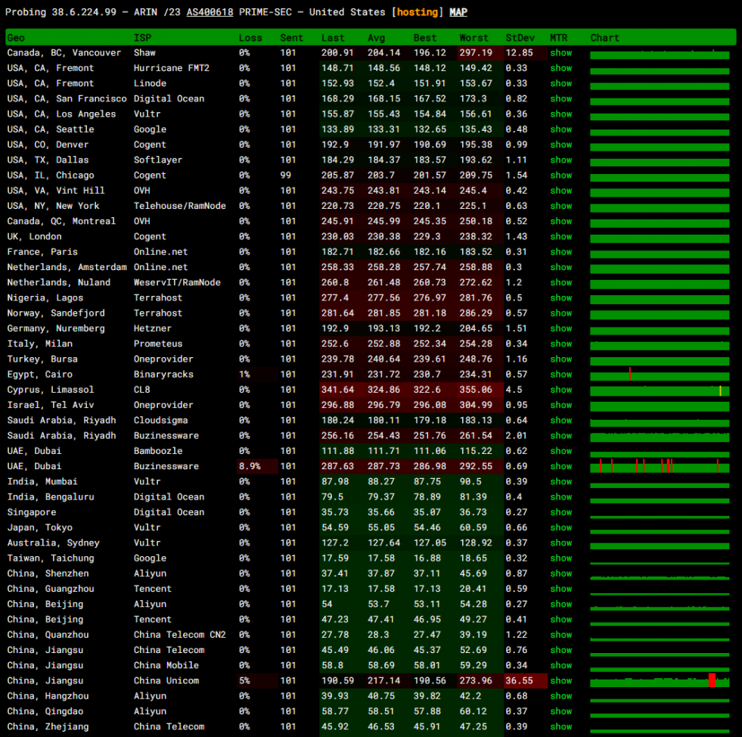Show MTR for Zhejiang China Telecom
742x737 pixels.
click(560, 726)
